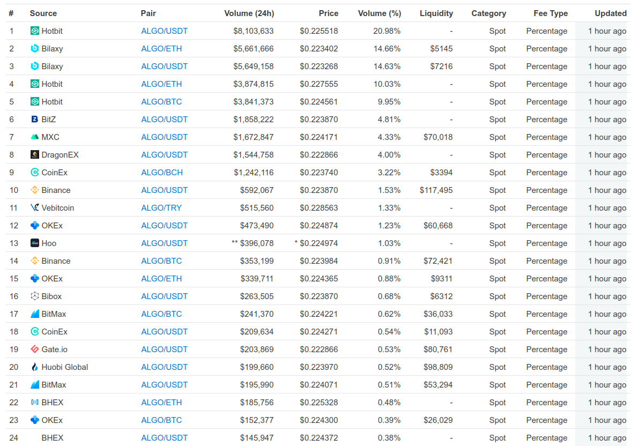Open ALGO/USDT pair on Hotbit row 1
The width and height of the screenshot is (632, 446).
(164, 31)
